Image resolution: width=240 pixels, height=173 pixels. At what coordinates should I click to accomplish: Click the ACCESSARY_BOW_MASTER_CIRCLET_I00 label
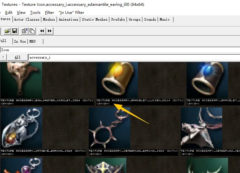point(48,101)
